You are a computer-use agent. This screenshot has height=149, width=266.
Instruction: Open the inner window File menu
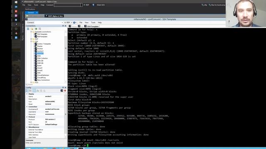pyautogui.click(x=81, y=22)
